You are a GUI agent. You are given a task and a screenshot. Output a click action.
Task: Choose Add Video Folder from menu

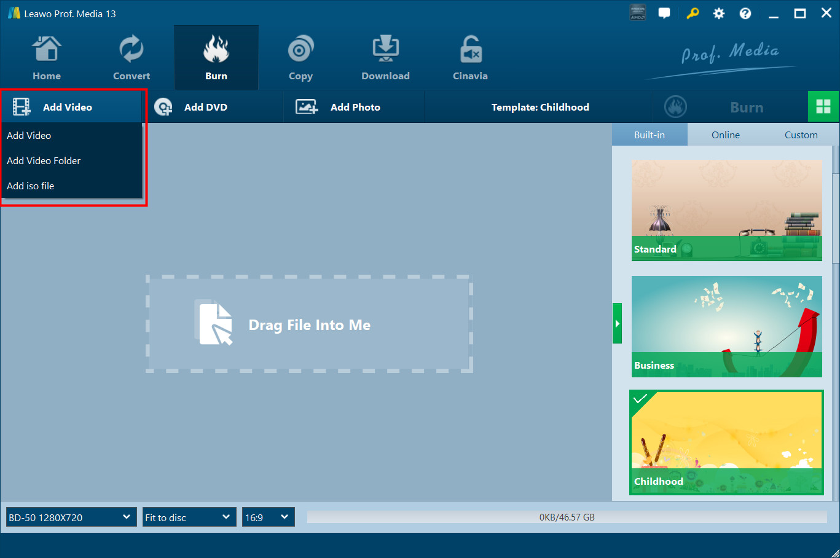tap(44, 160)
